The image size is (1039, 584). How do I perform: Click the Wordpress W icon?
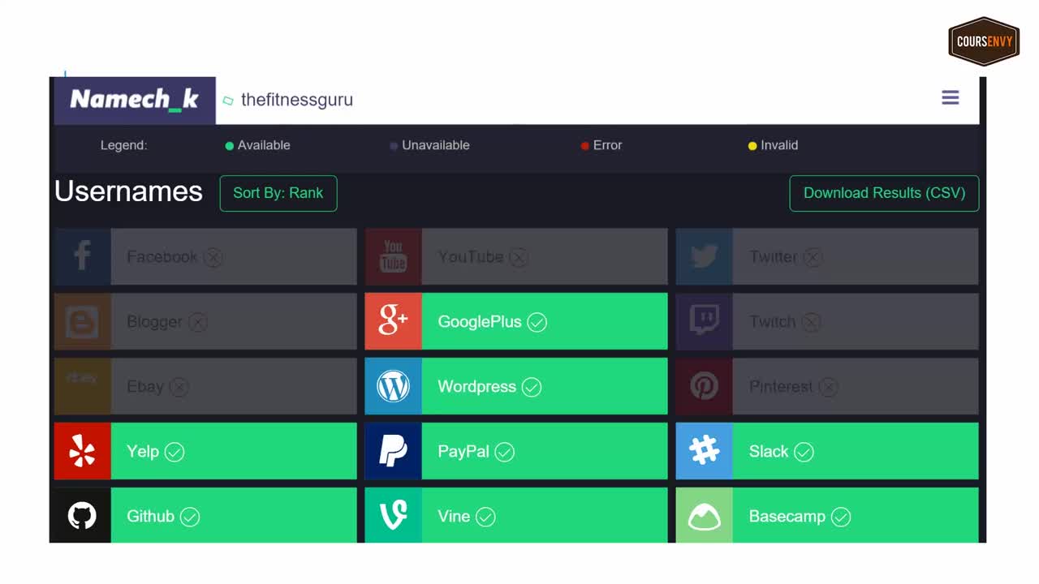393,386
